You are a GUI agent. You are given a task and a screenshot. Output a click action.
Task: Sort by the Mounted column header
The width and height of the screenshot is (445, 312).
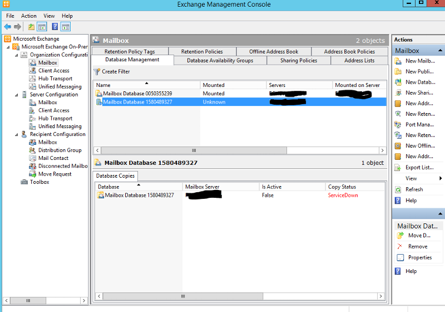[x=233, y=85]
